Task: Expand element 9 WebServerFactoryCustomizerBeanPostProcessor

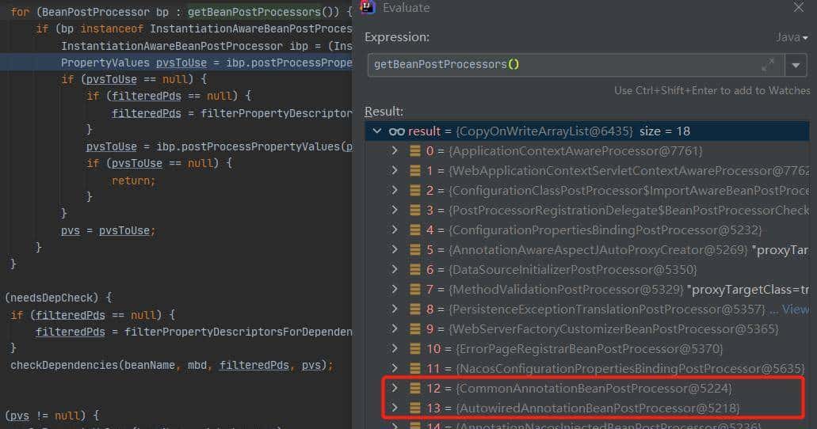Action: pos(395,328)
